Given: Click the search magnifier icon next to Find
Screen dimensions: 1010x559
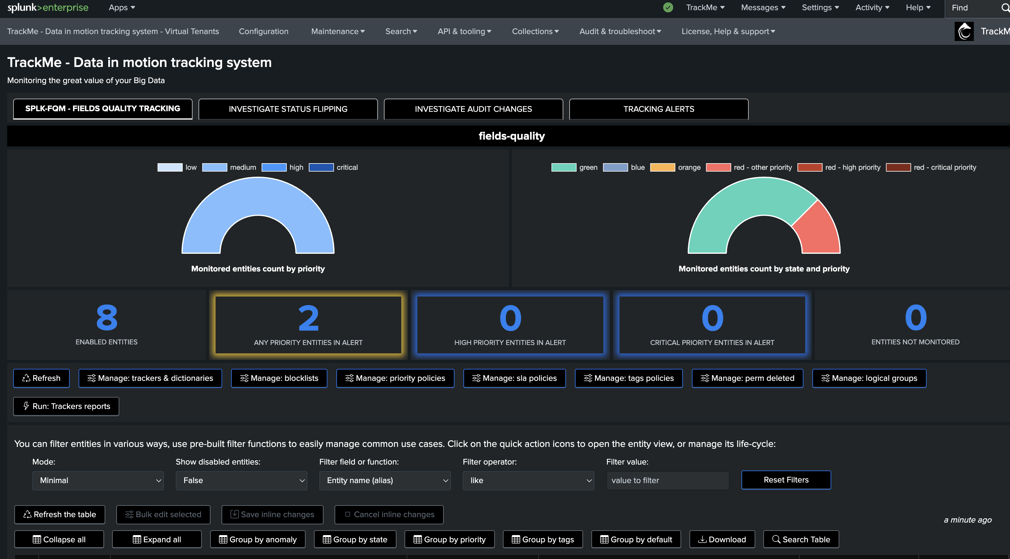Looking at the screenshot, I should tap(1005, 8).
